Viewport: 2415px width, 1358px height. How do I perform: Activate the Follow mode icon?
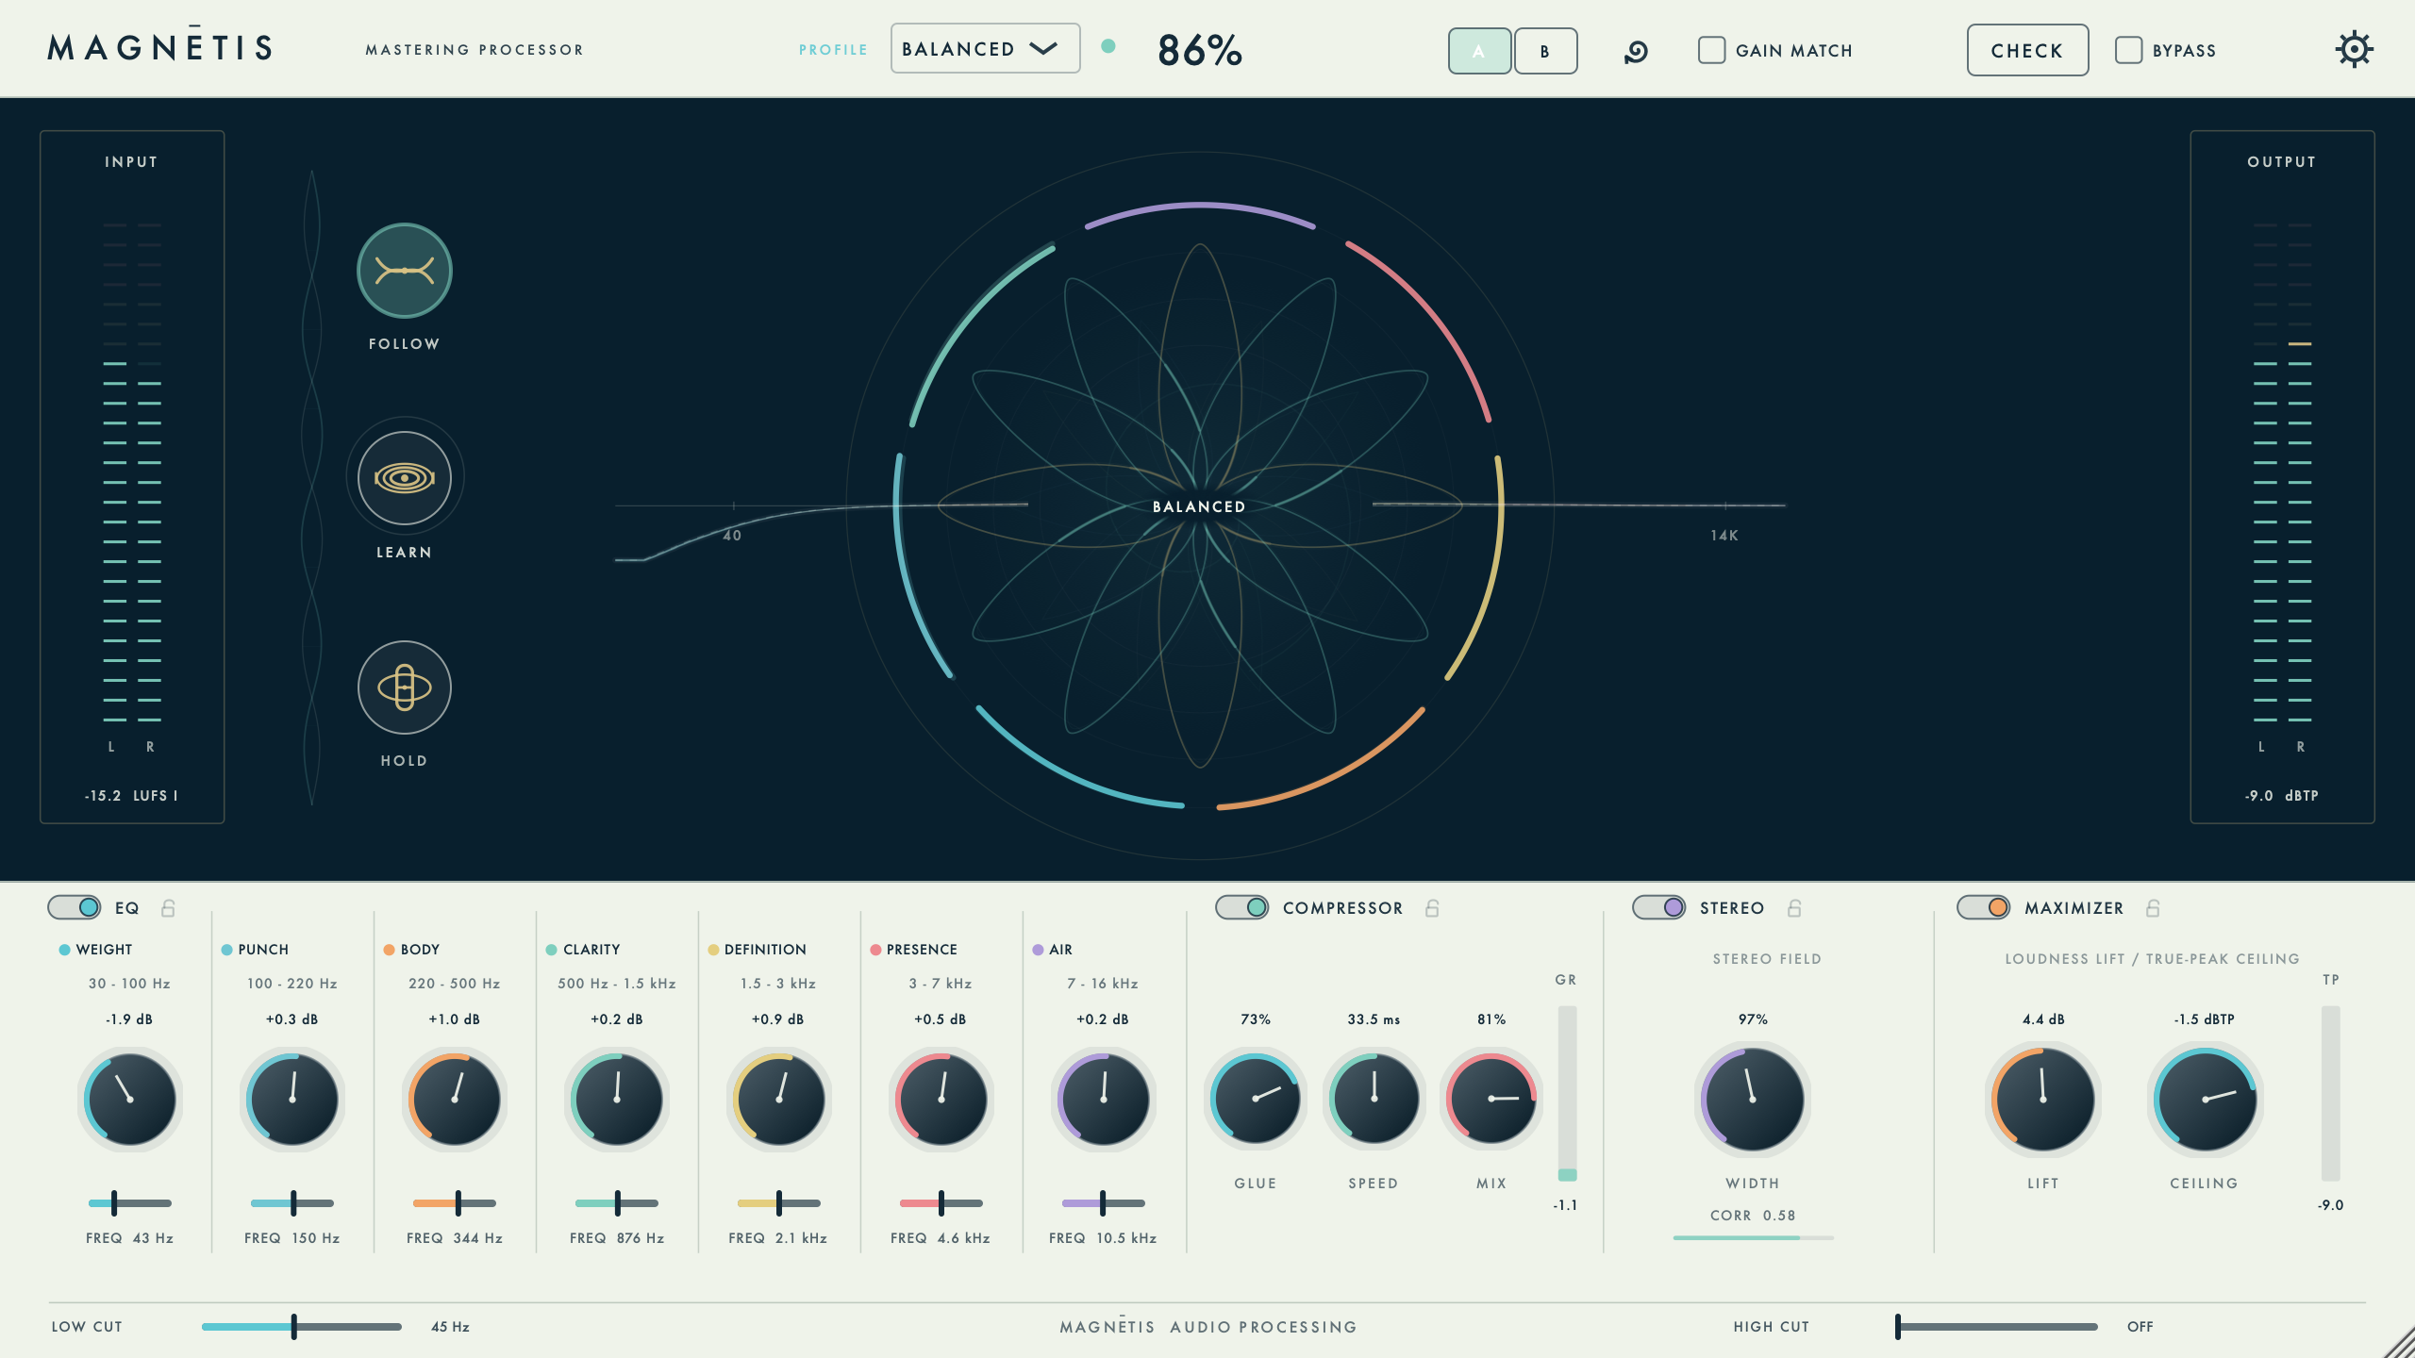click(405, 271)
